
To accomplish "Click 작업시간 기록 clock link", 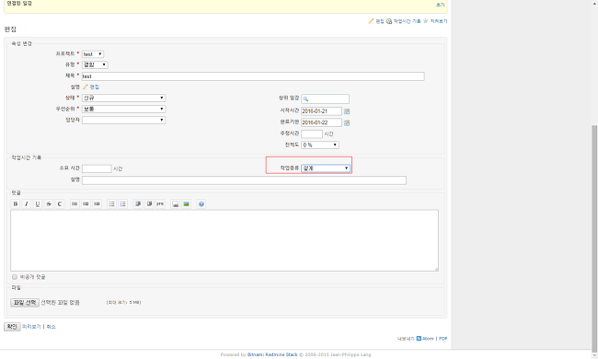I will click(403, 21).
